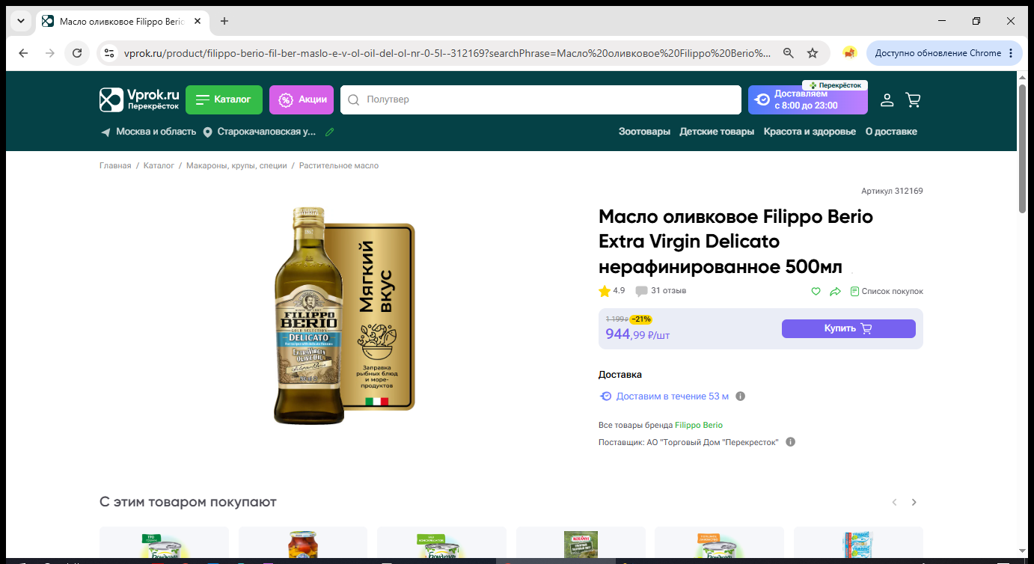Open delivery time slot 8:00 до 23:00
This screenshot has height=564, width=1034.
[x=808, y=99]
